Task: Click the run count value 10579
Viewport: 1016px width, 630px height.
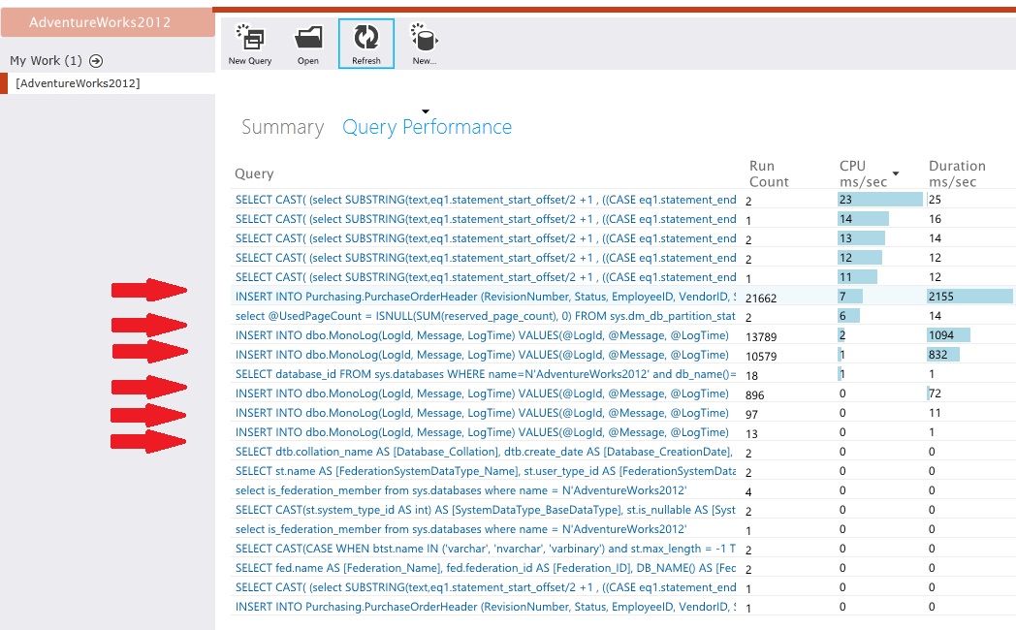Action: tap(761, 357)
